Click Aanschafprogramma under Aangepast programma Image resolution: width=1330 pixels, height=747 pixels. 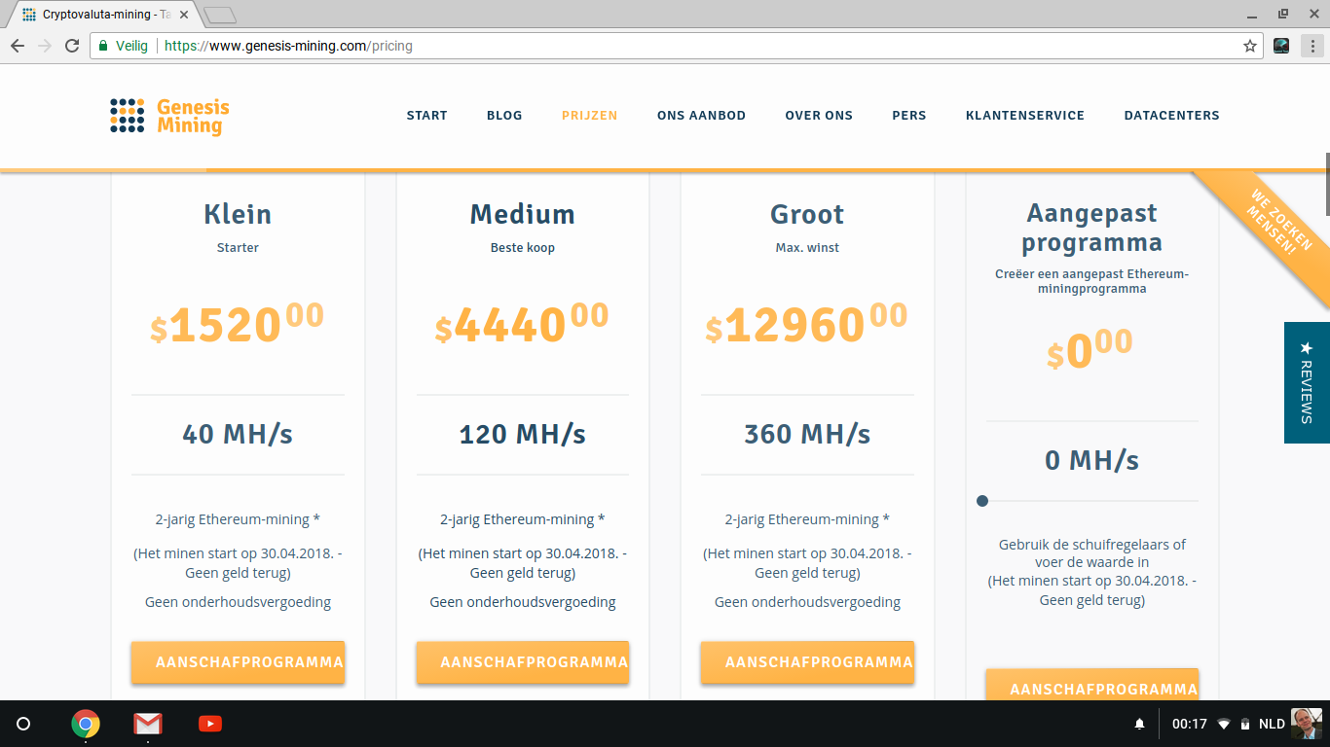[1092, 685]
